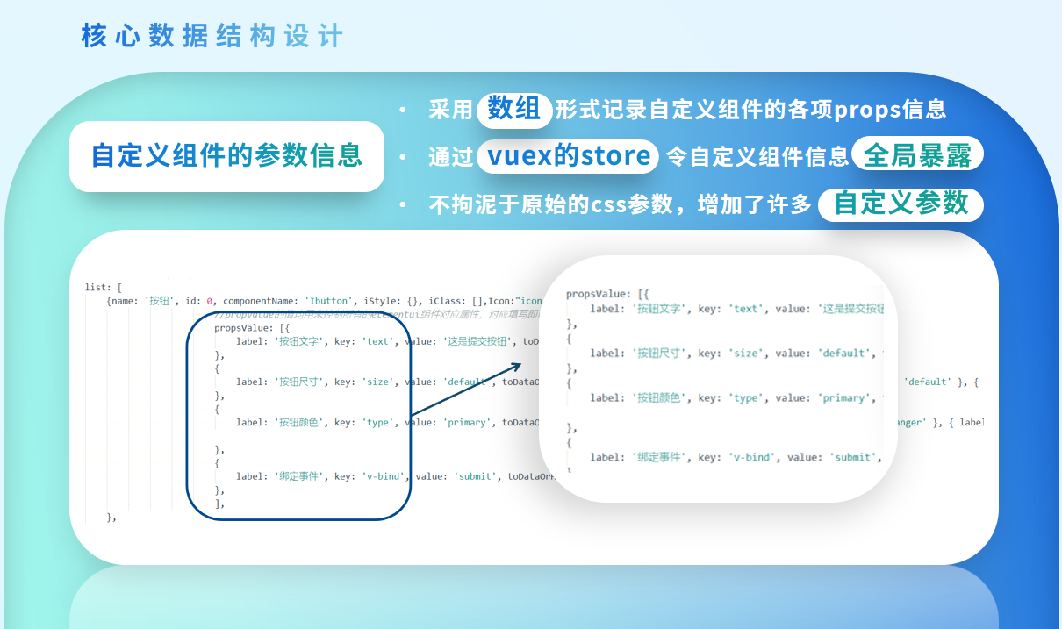Click the first bullet point about props信息

click(x=676, y=110)
